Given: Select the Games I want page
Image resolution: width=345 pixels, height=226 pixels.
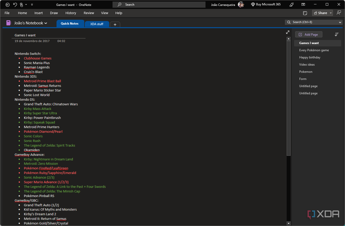Looking at the screenshot, I should pyautogui.click(x=318, y=43).
